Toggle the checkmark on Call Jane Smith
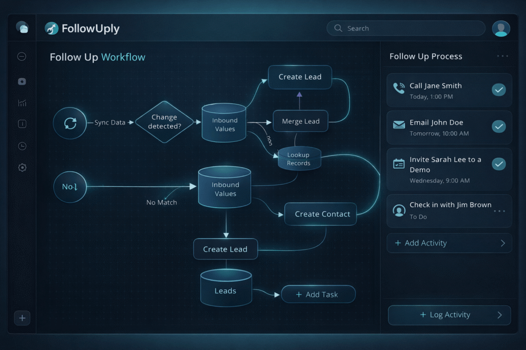Screen dimensions: 526x350 pyautogui.click(x=499, y=90)
